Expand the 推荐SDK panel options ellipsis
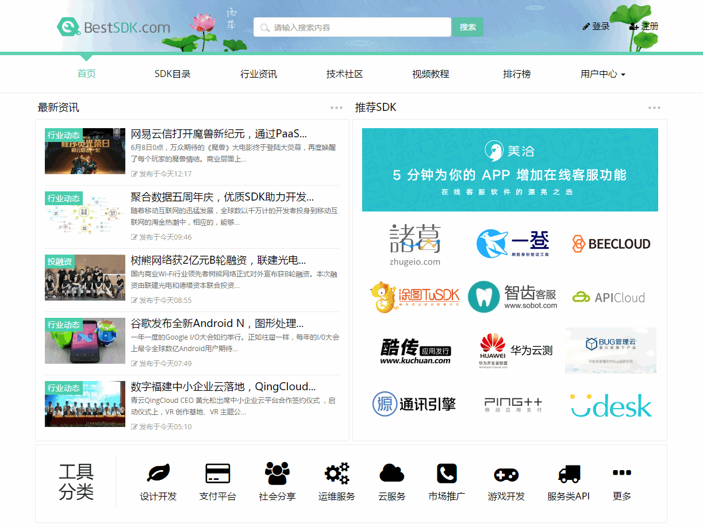Screen dimensions: 703x527 click(x=654, y=107)
